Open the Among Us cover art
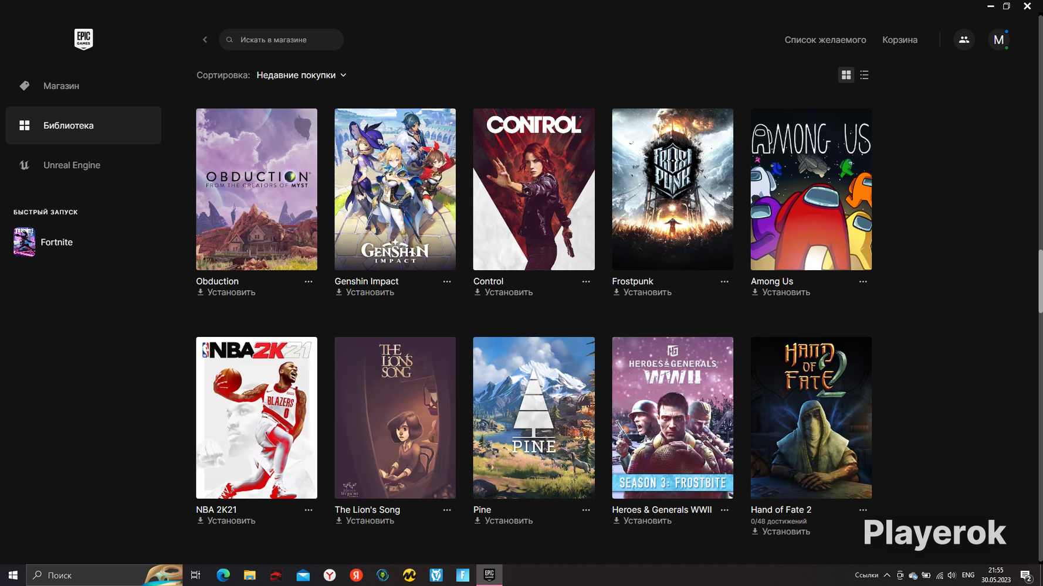 811,189
